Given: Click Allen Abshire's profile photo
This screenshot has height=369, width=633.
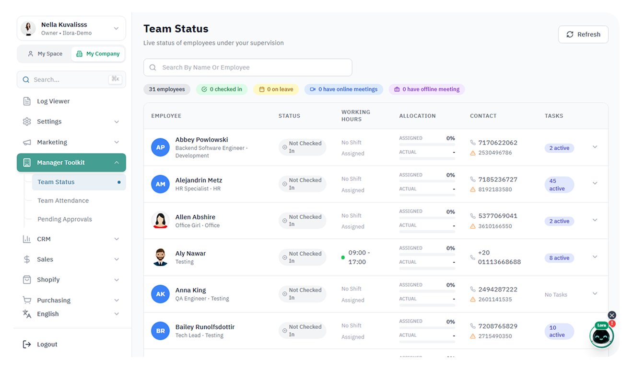Looking at the screenshot, I should coord(160,221).
